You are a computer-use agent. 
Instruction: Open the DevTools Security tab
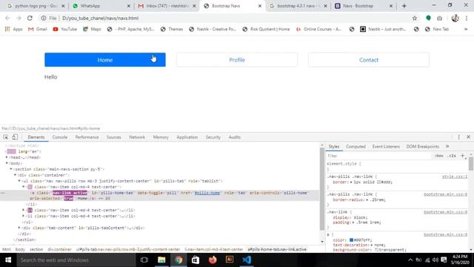[213, 137]
